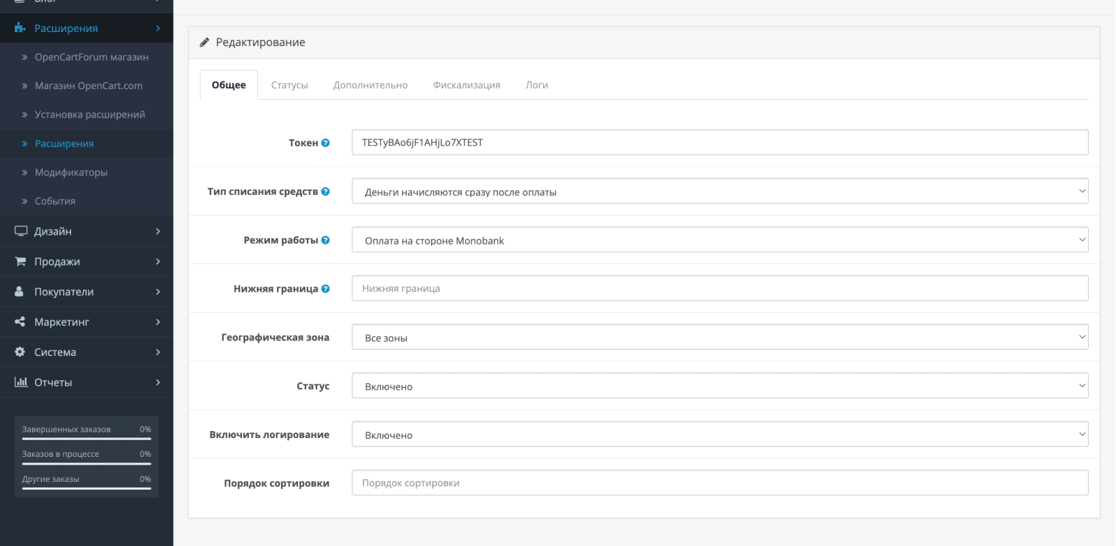Open the Географическая зона dropdown
The height and width of the screenshot is (546, 1116).
720,337
